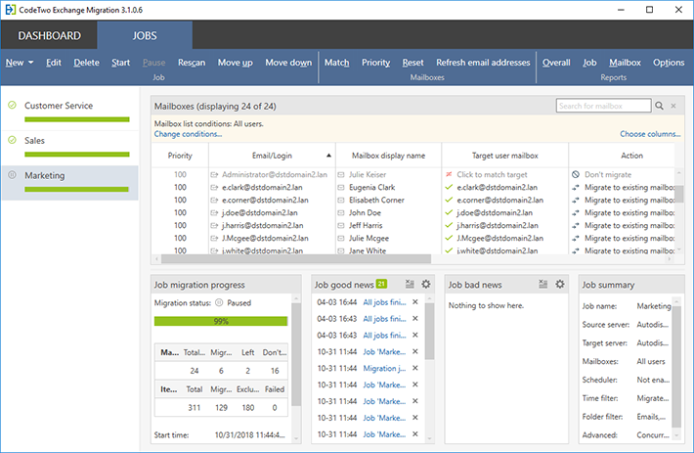Click Start to run the job

pos(121,63)
